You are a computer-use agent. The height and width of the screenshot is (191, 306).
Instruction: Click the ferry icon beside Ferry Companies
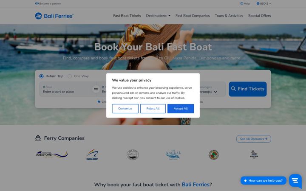coord(38,138)
